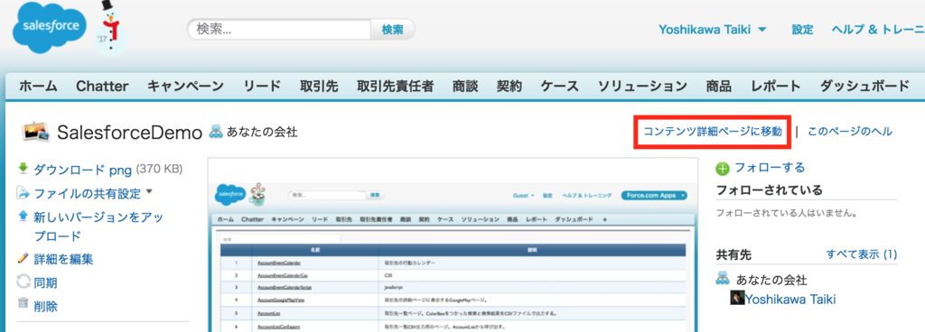Open the ホーム tab
The image size is (925, 332).
point(38,87)
